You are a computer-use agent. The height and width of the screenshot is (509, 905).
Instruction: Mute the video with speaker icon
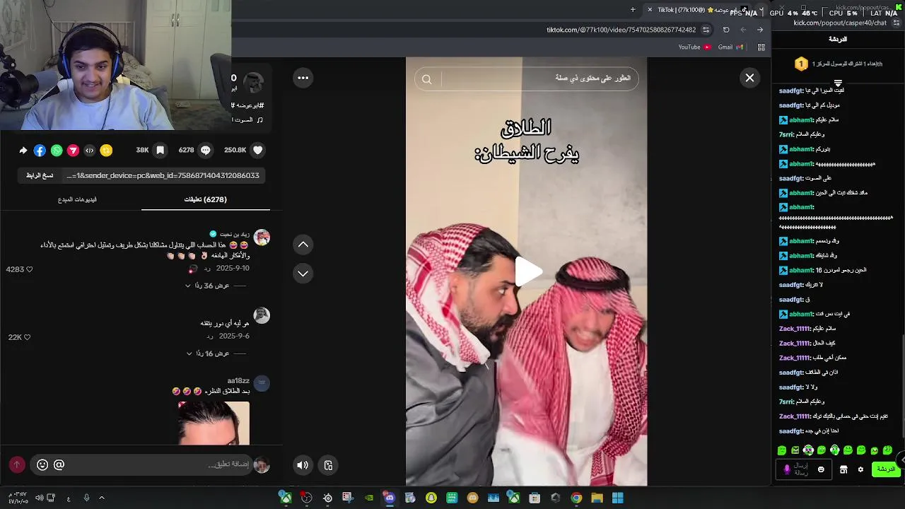point(303,465)
